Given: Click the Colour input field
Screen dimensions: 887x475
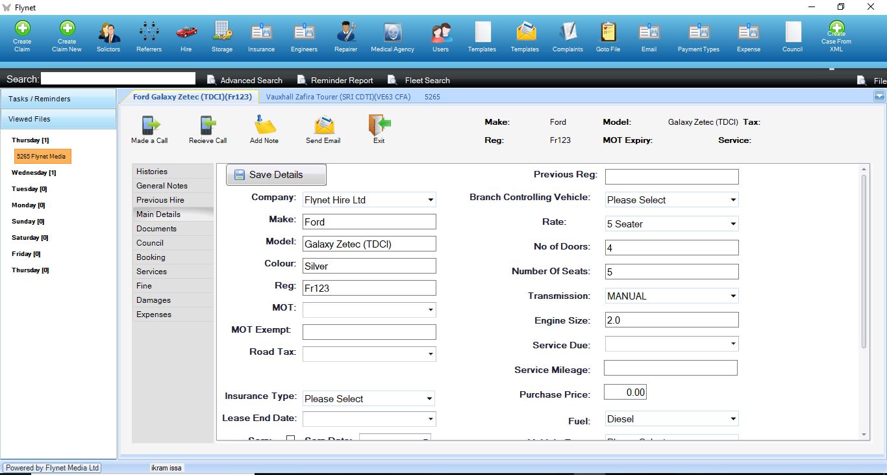Looking at the screenshot, I should 369,266.
